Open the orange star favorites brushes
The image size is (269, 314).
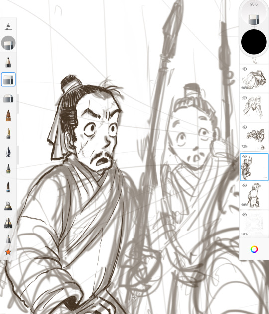(8, 252)
